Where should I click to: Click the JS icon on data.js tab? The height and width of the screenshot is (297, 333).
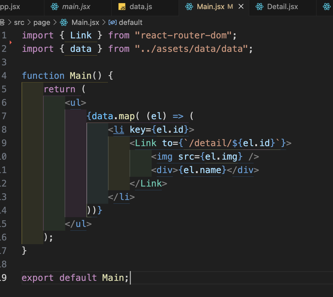coord(122,7)
